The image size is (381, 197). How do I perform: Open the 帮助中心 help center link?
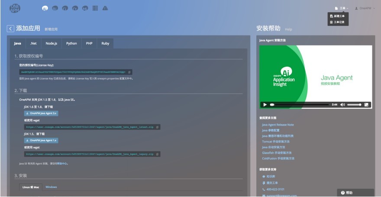coord(62,164)
